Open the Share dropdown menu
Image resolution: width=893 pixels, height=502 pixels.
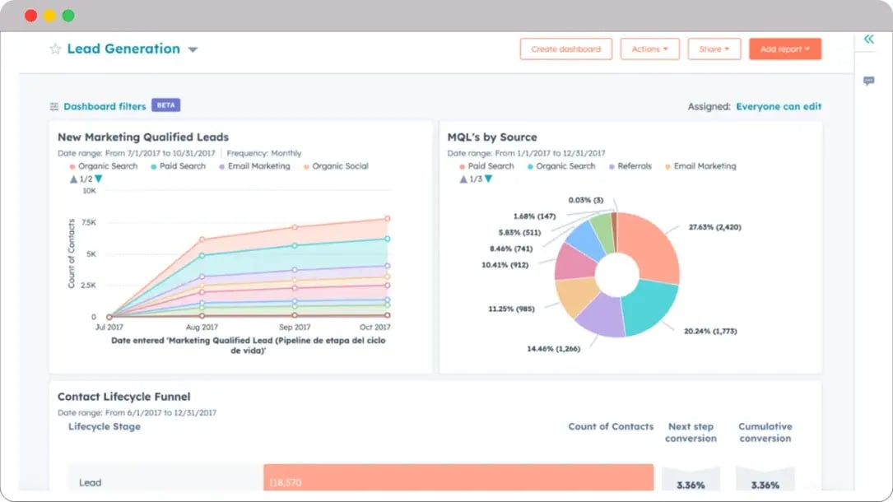point(714,49)
